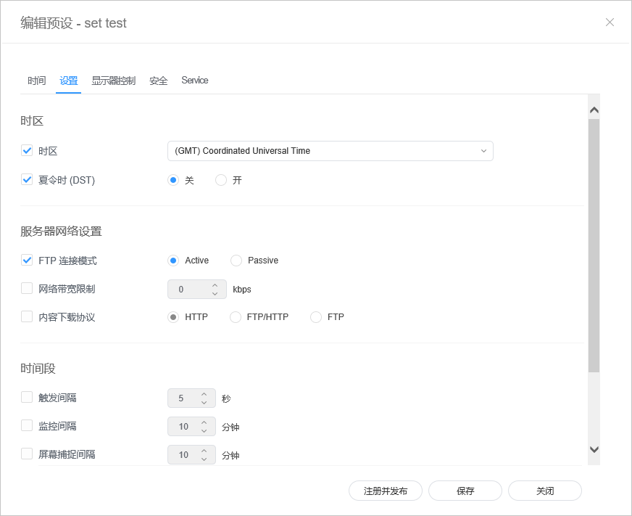Screen dimensions: 632x516
Task: Enable the 网络带宽限制 checkbox
Action: coord(27,289)
